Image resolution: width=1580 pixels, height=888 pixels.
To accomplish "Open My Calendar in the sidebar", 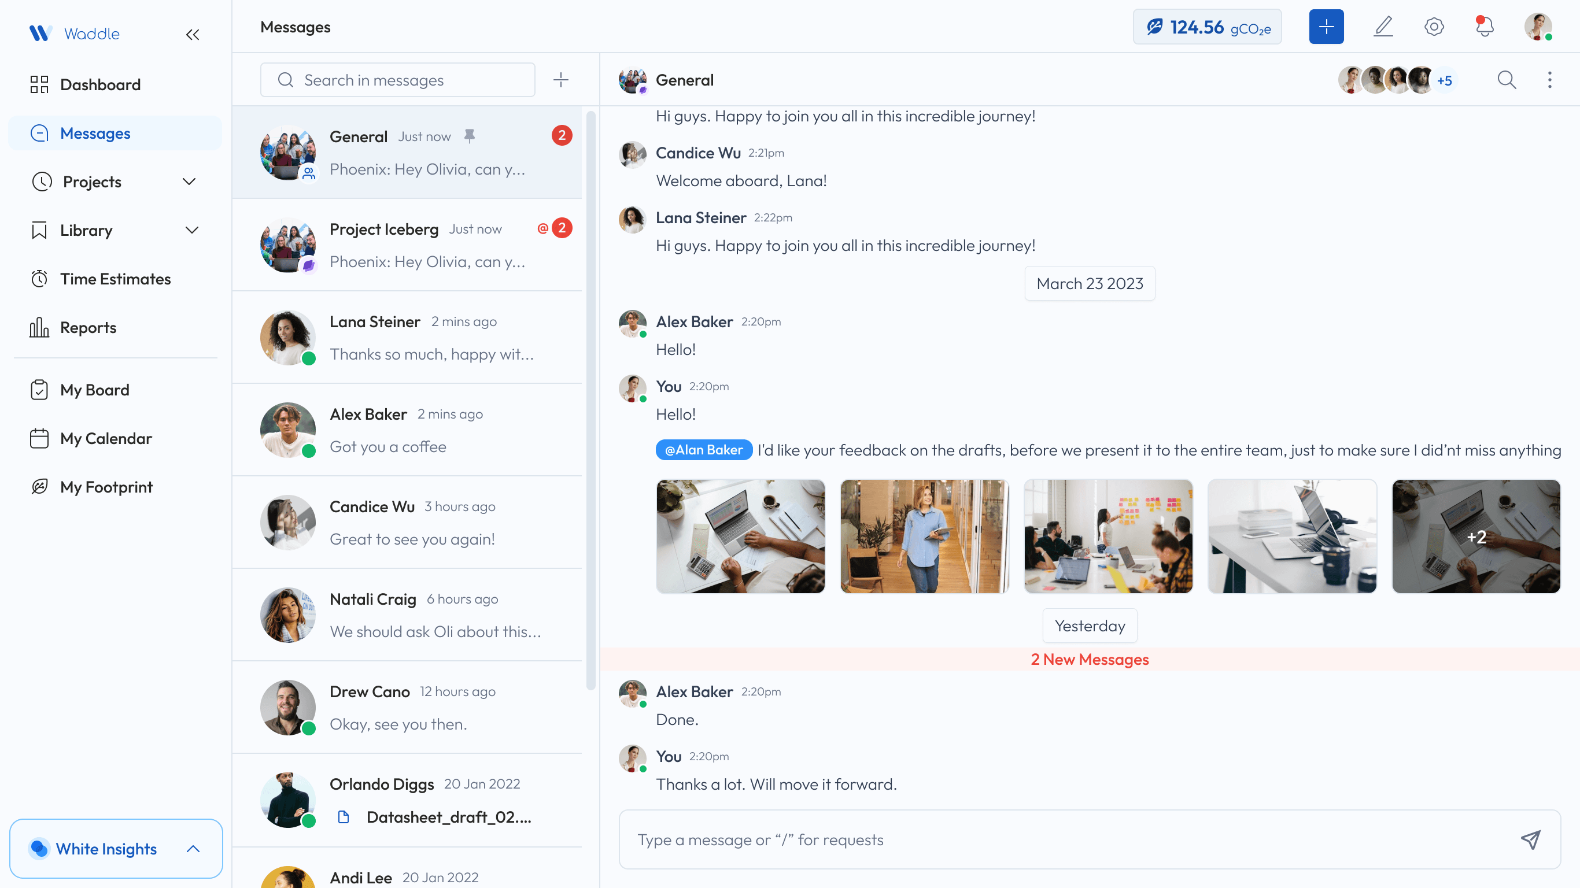I will pyautogui.click(x=115, y=438).
